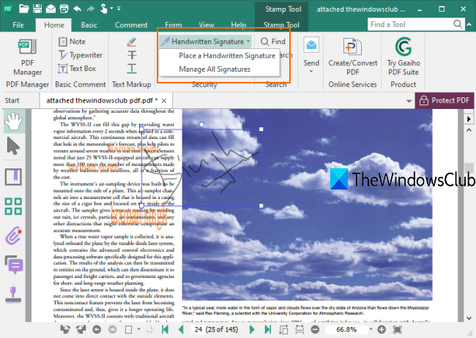This screenshot has width=476, height=338.
Task: Open the Stamp Tool ribbon tab
Action: (281, 25)
